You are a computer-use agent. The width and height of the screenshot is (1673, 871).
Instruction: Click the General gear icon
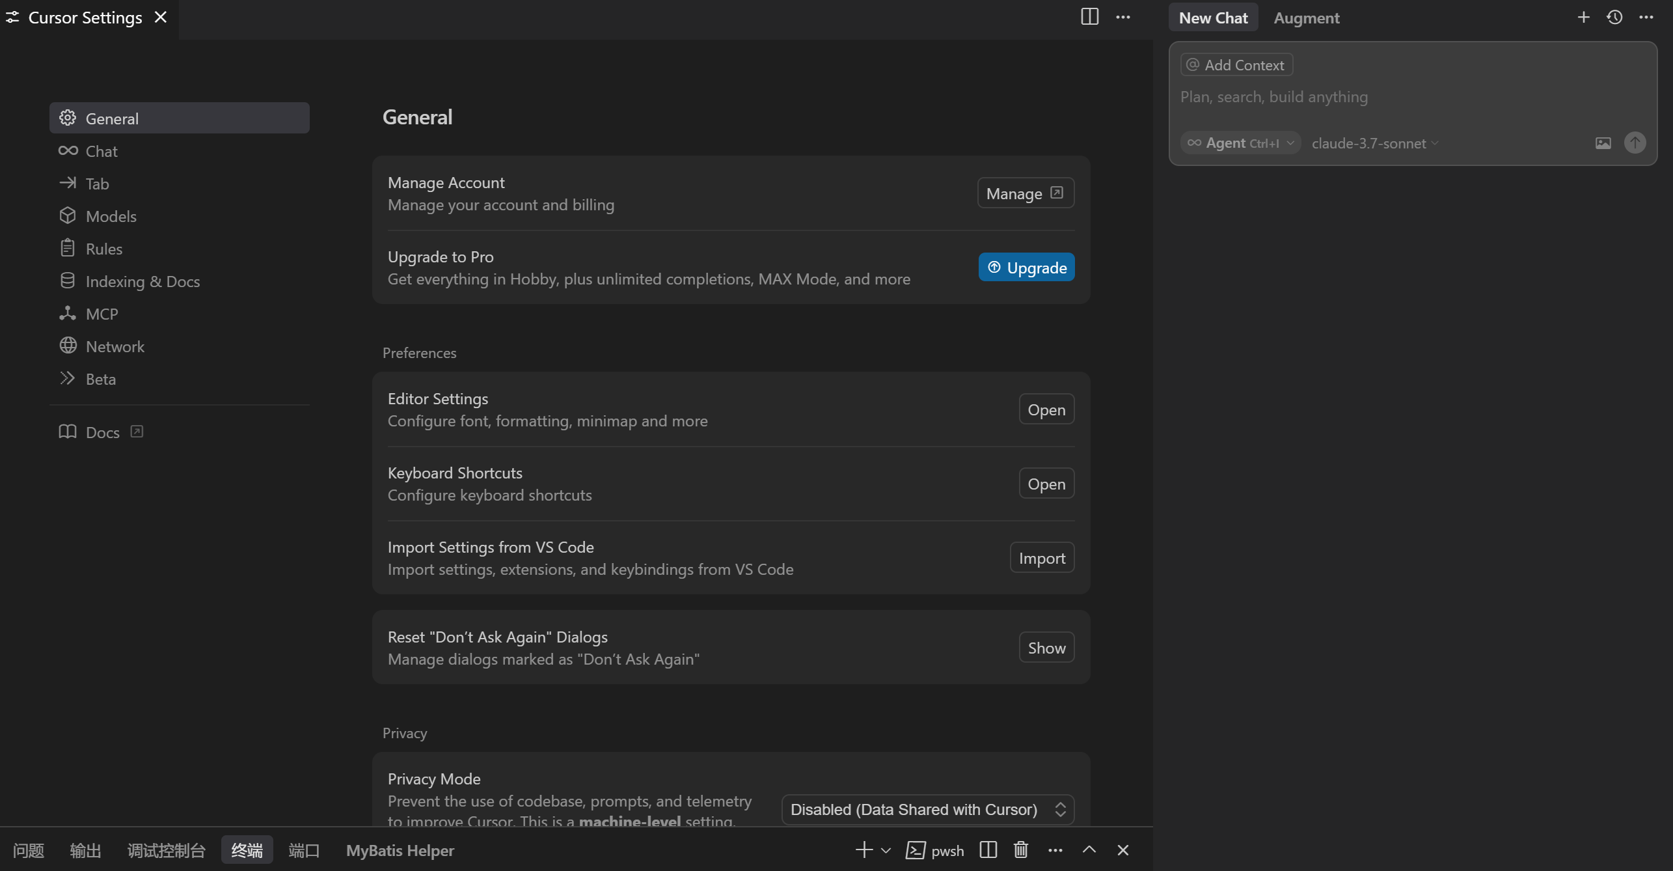(68, 118)
